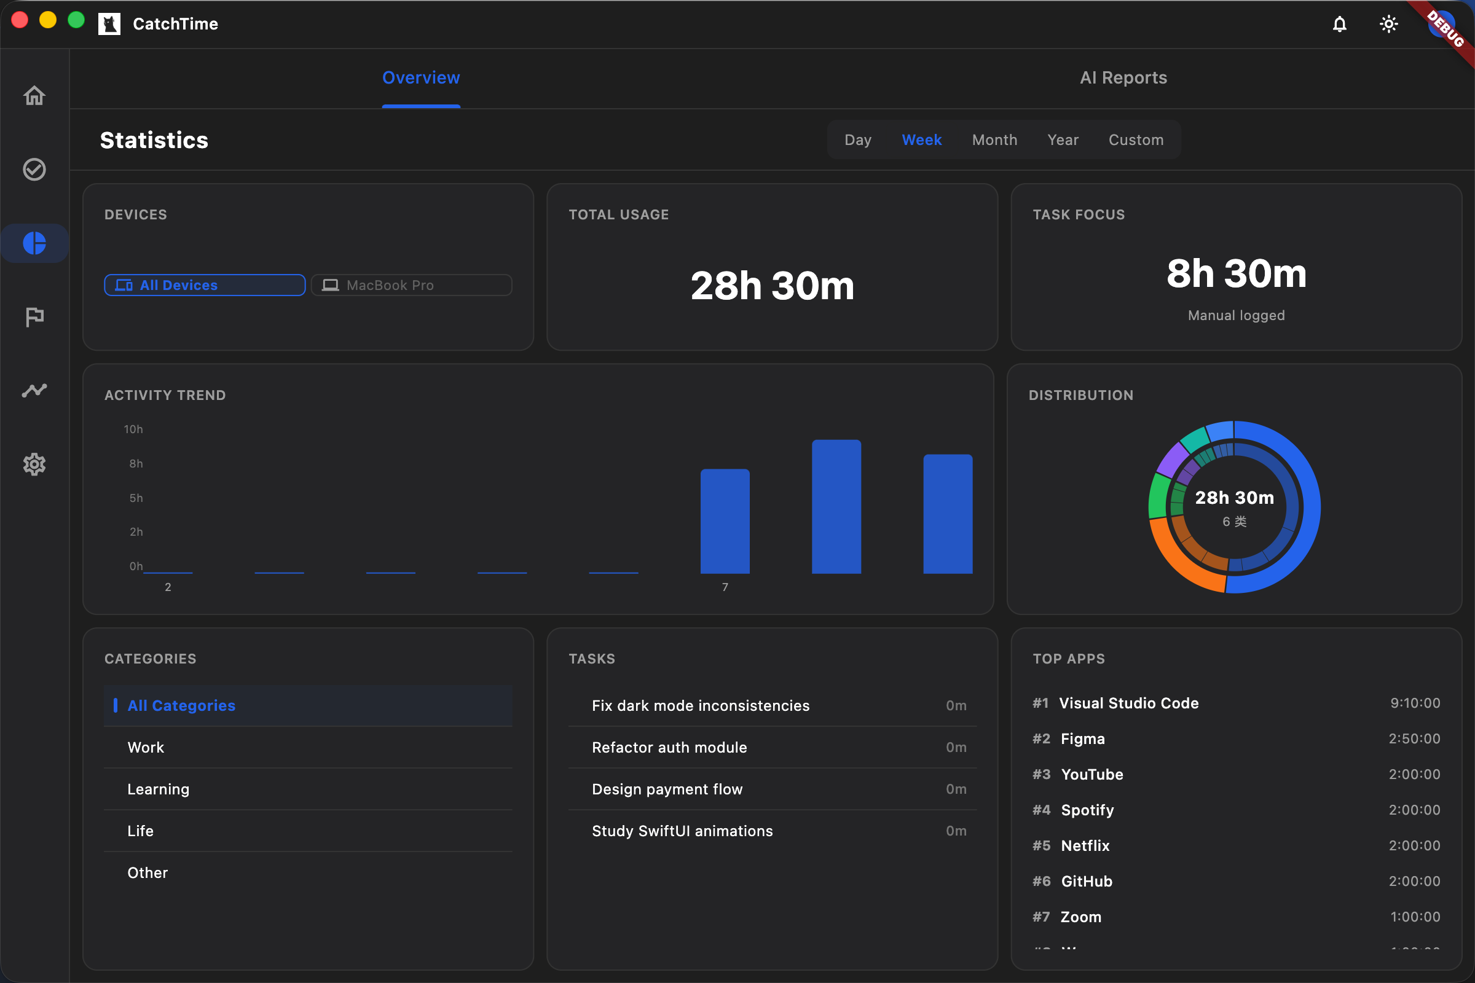Open the Home page in sidebar

(34, 95)
